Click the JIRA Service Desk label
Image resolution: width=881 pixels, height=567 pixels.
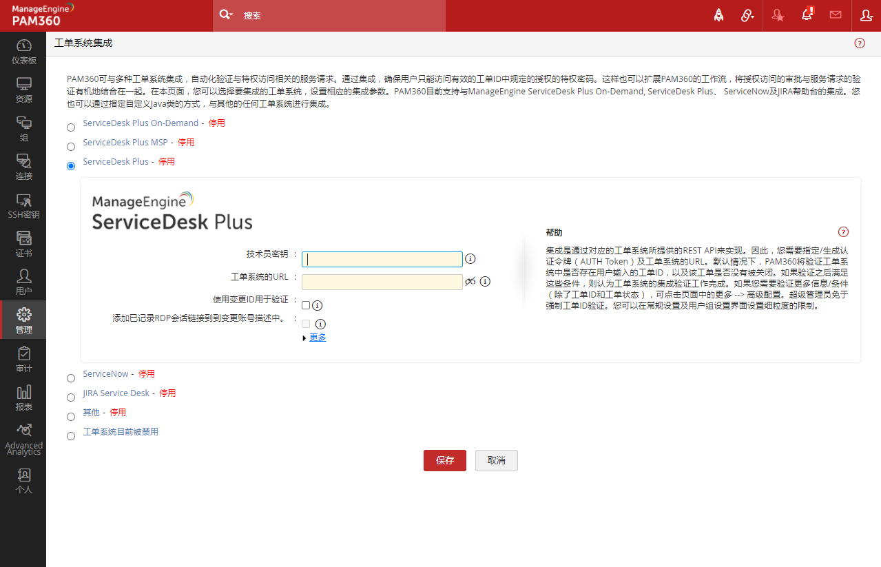coord(116,393)
